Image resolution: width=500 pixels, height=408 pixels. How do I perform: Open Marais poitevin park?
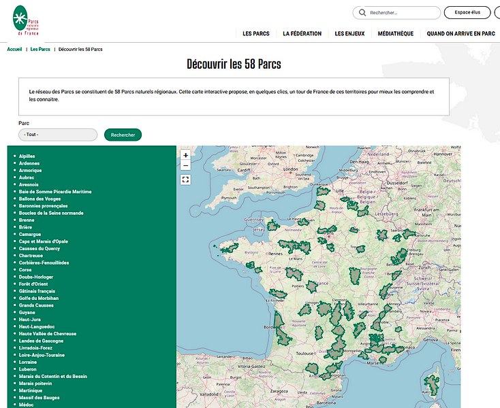click(x=35, y=384)
